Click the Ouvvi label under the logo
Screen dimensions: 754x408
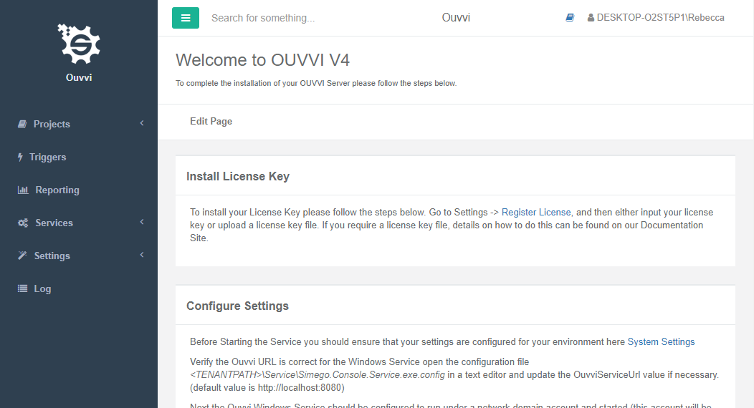coord(79,78)
